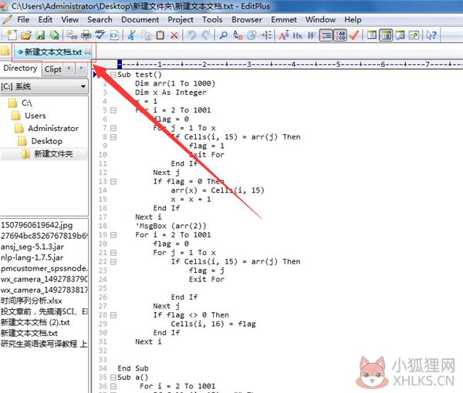Click the Copy icon in the toolbar
The height and width of the screenshot is (393, 463).
pos(146,35)
